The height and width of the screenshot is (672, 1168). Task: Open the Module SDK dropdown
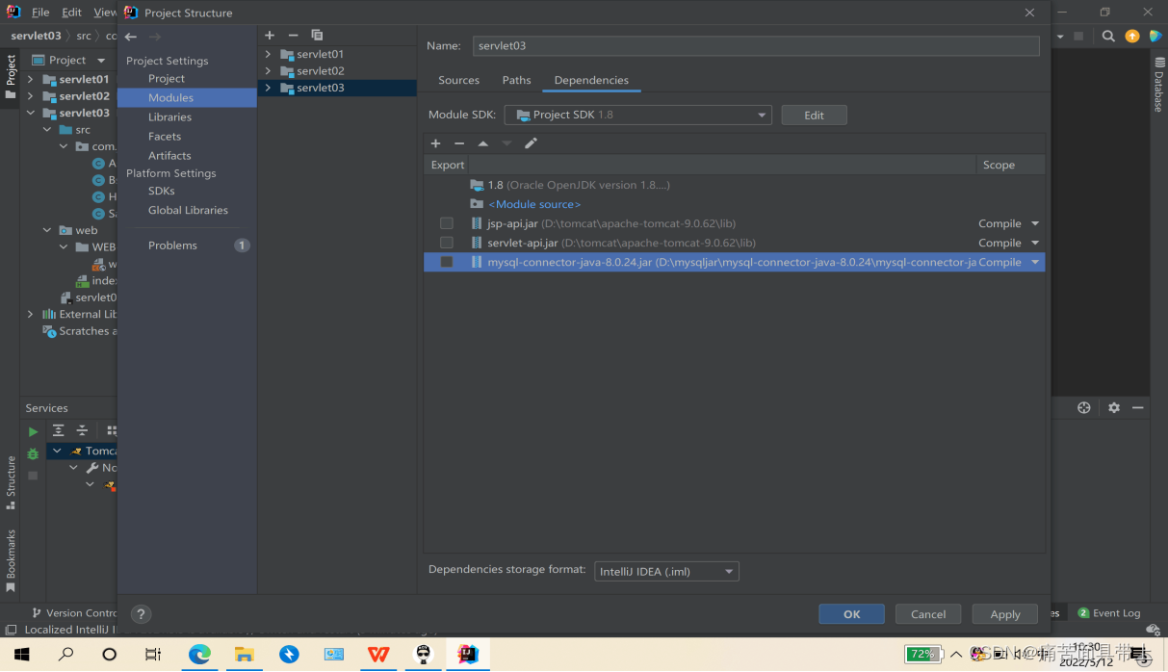point(638,115)
